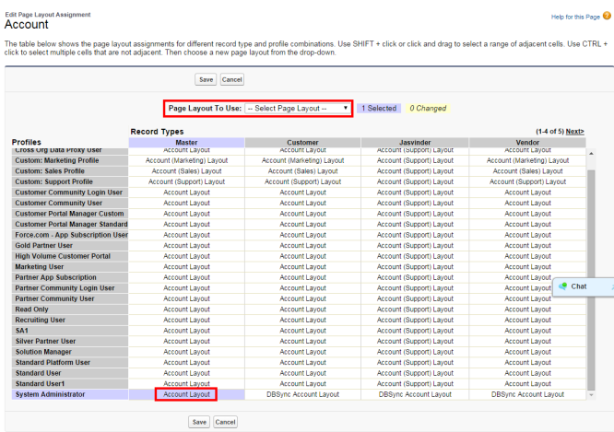Viewport: 614px width, 432px height.
Task: Go to the Next record types page
Action: coord(574,132)
